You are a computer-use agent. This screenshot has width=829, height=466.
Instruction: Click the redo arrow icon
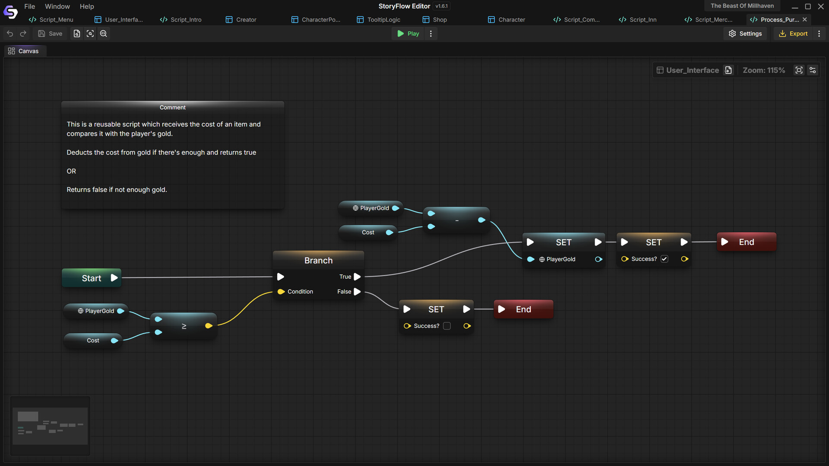coord(23,34)
